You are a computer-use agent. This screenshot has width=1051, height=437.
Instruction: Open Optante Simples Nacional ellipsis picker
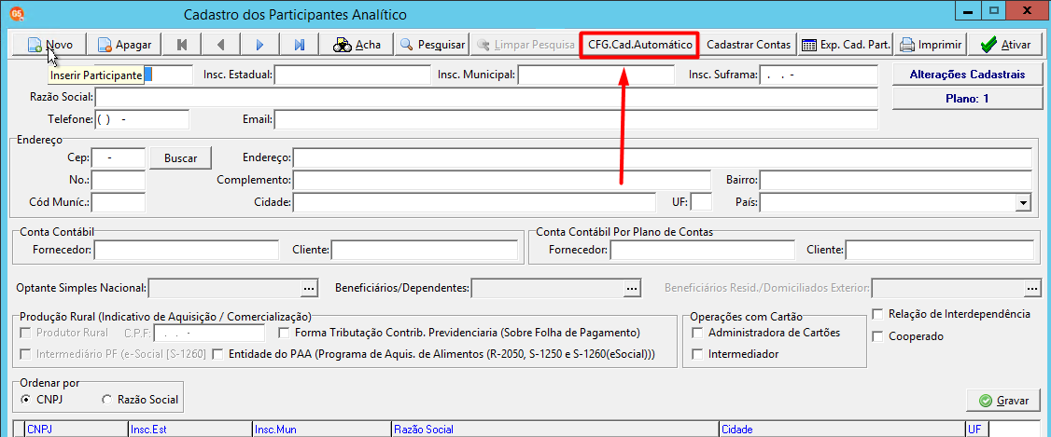pyautogui.click(x=309, y=288)
